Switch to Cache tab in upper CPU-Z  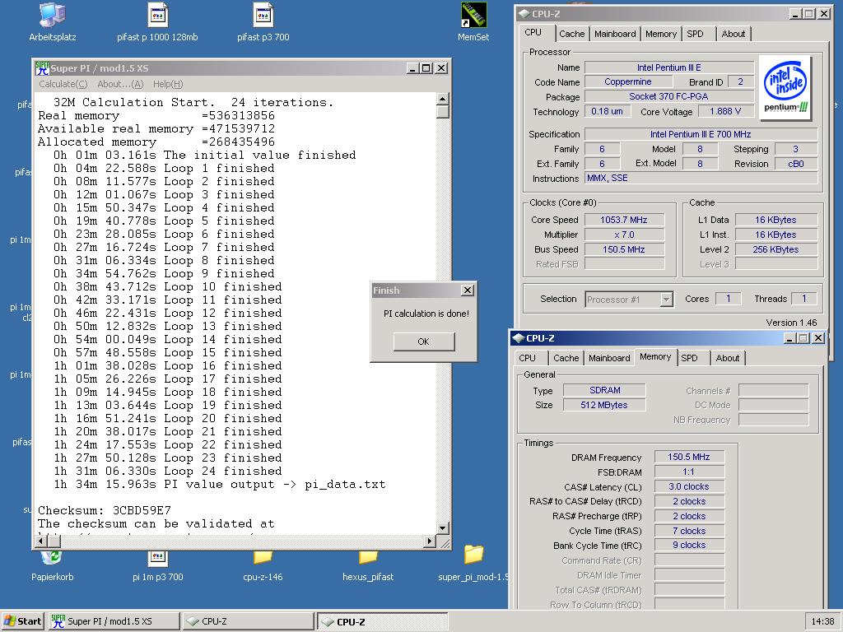tap(571, 34)
